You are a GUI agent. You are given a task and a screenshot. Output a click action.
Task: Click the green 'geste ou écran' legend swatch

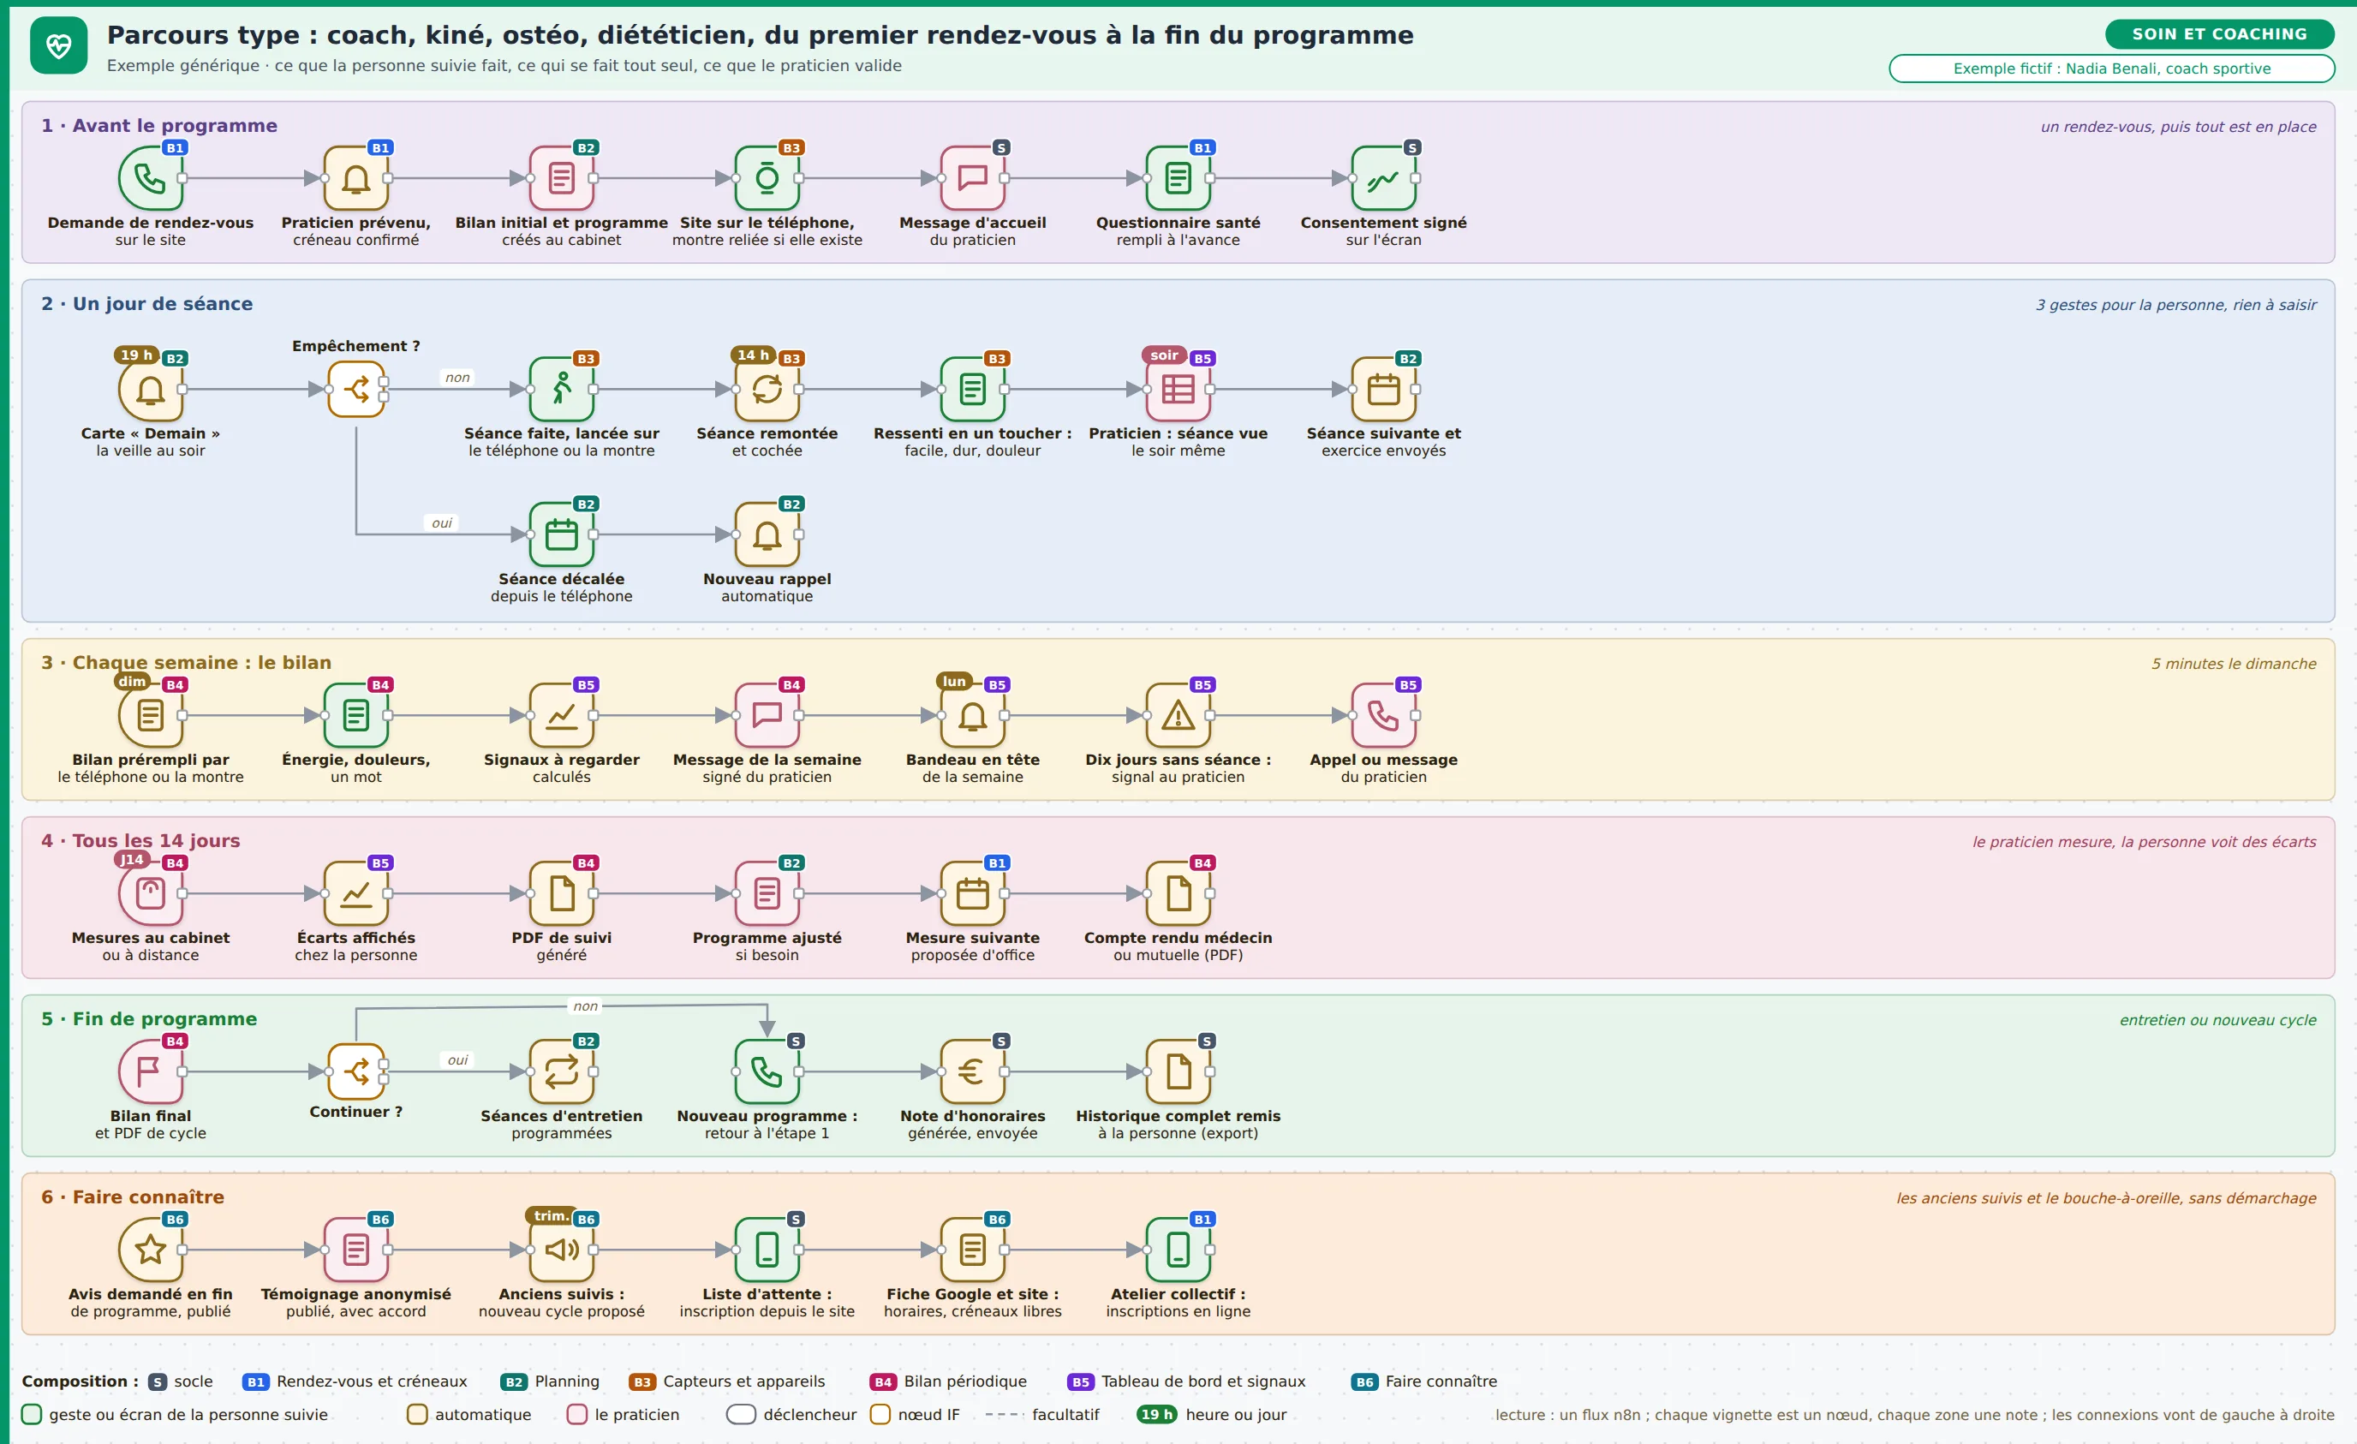coord(32,1413)
